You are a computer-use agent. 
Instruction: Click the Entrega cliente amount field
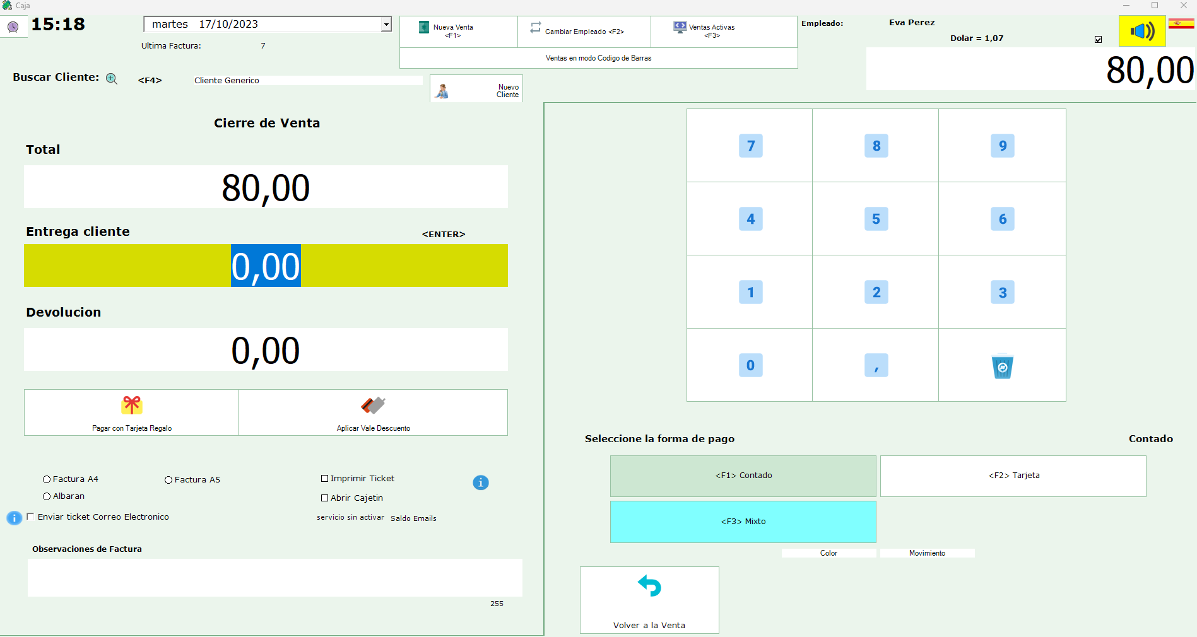click(266, 266)
